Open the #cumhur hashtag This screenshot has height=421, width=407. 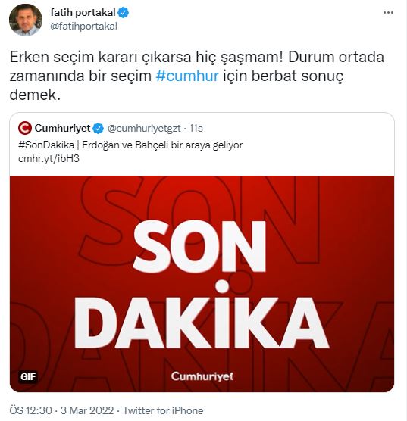(187, 76)
